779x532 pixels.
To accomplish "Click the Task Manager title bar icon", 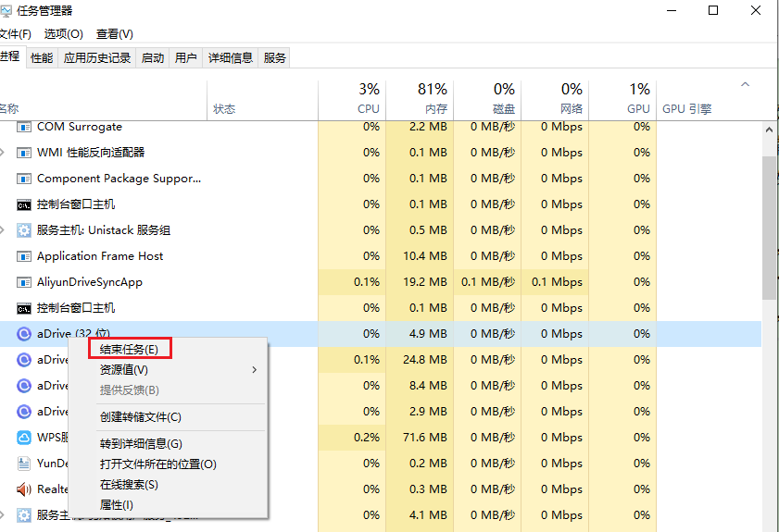I will 6,10.
